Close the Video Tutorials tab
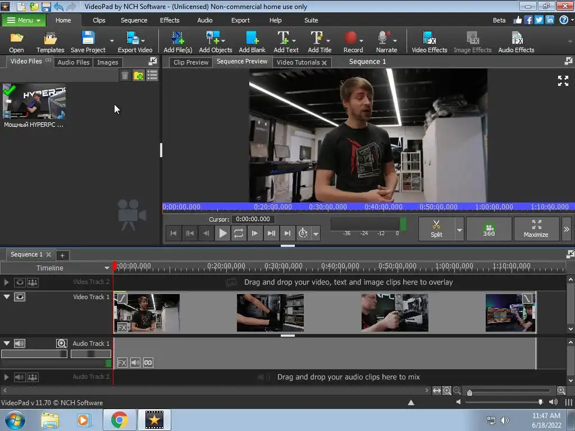This screenshot has width=575, height=431. coord(324,63)
